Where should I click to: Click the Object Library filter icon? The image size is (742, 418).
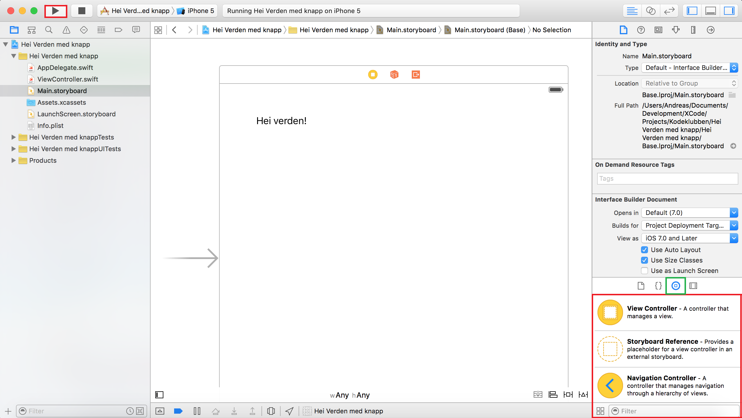[615, 411]
